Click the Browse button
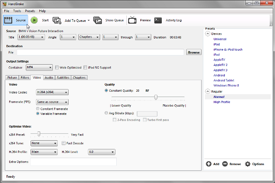The image size is (275, 183). click(194, 52)
